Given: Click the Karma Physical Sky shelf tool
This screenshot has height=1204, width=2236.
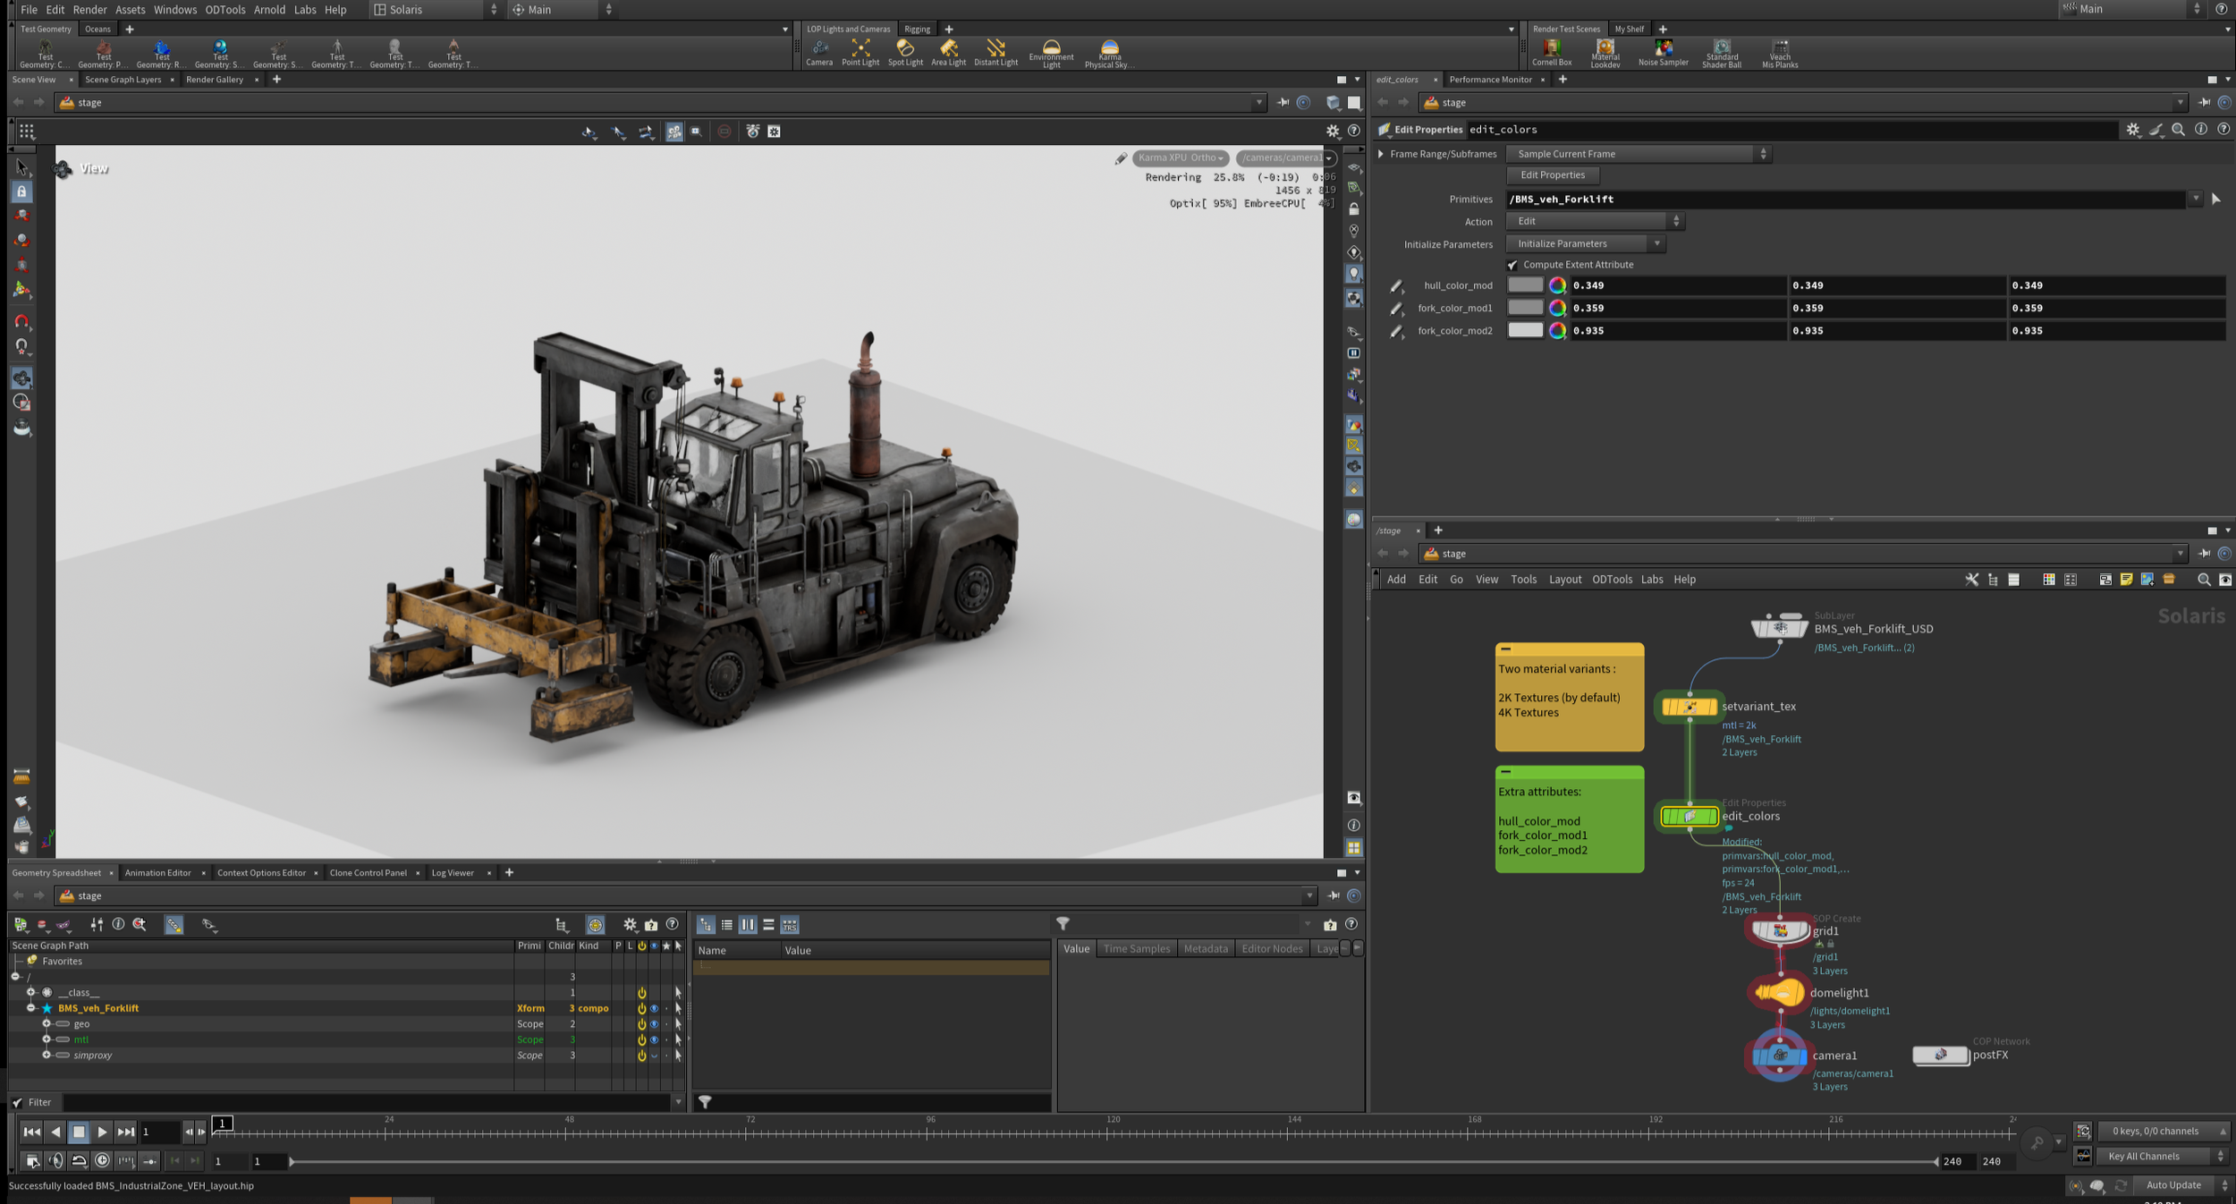Looking at the screenshot, I should tap(1109, 52).
